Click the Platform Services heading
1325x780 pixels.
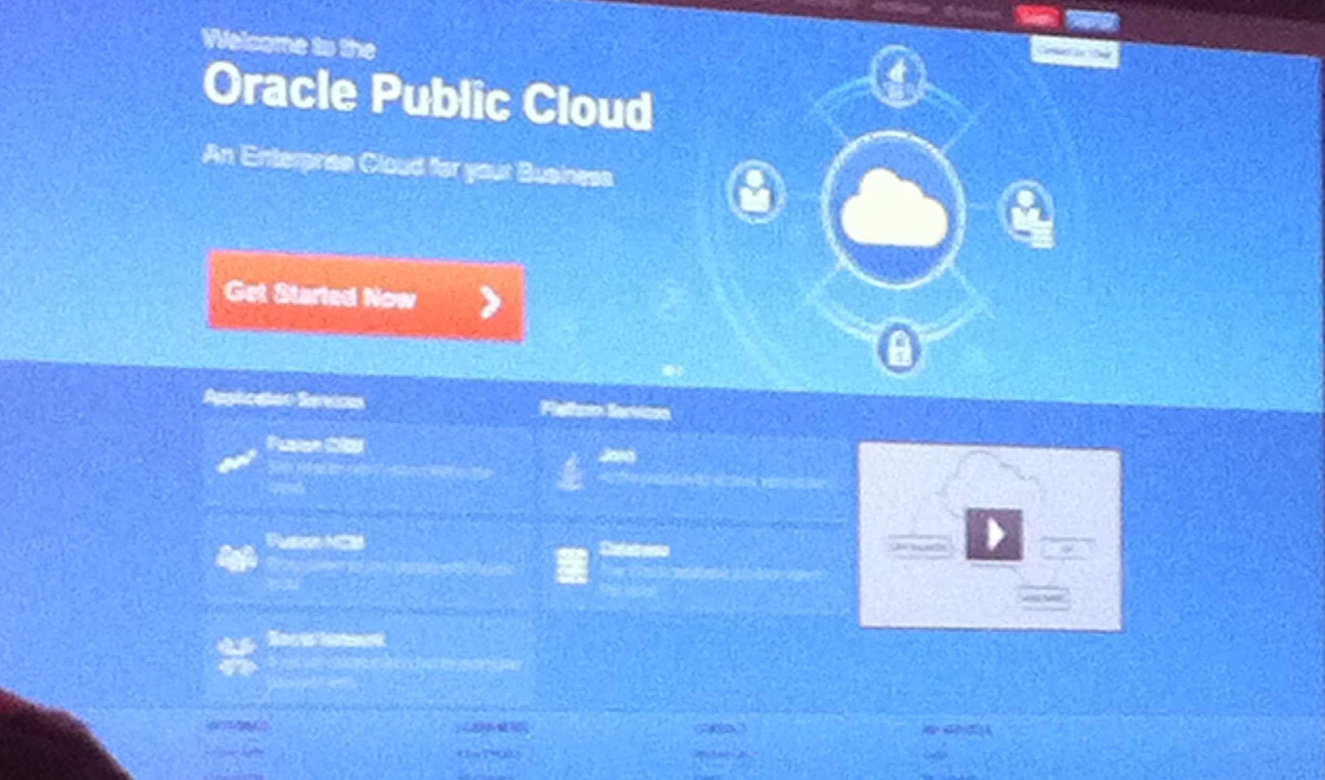point(606,411)
